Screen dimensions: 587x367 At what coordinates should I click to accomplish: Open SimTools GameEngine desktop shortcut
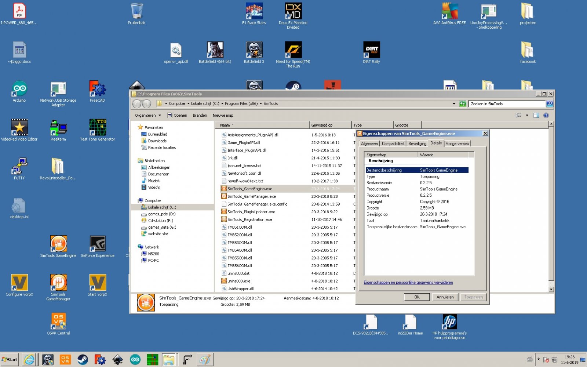tap(58, 247)
